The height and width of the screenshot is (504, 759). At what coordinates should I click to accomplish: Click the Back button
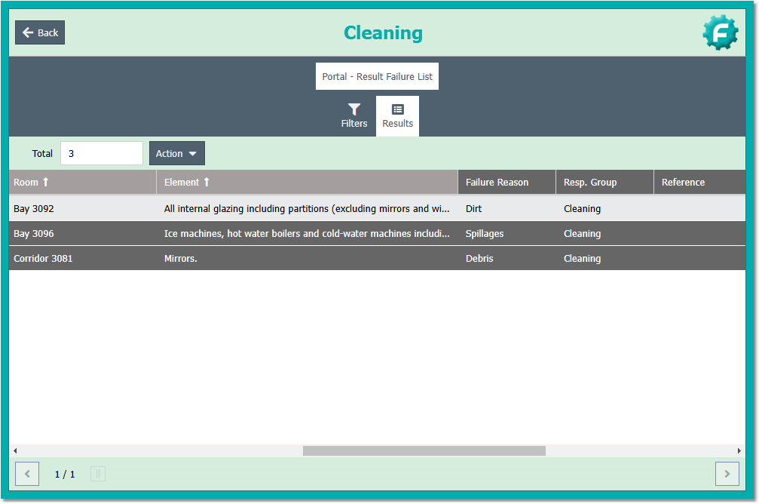point(40,32)
